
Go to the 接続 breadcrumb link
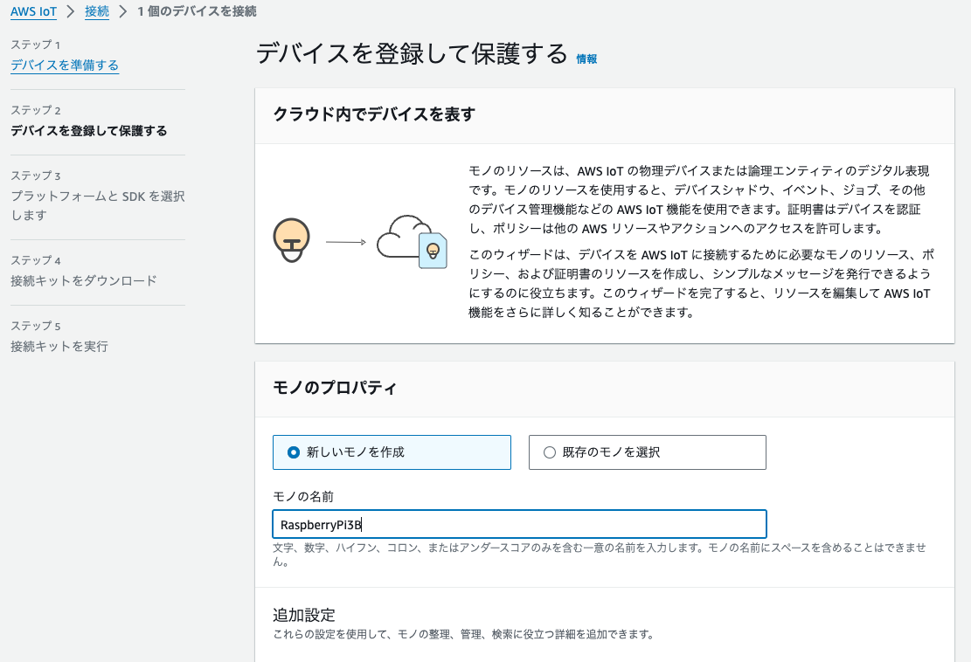coord(97,11)
